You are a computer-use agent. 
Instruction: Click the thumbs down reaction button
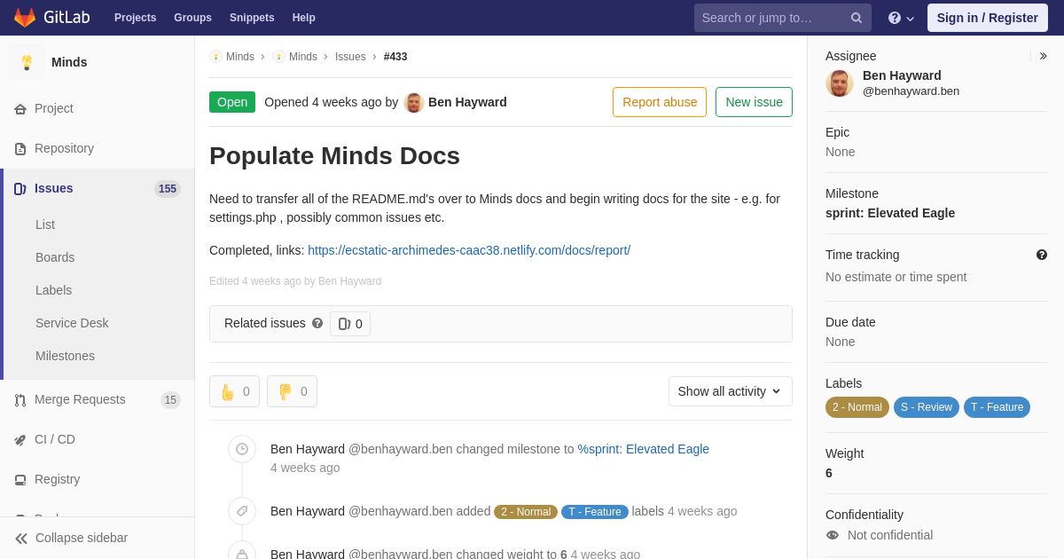tap(292, 391)
